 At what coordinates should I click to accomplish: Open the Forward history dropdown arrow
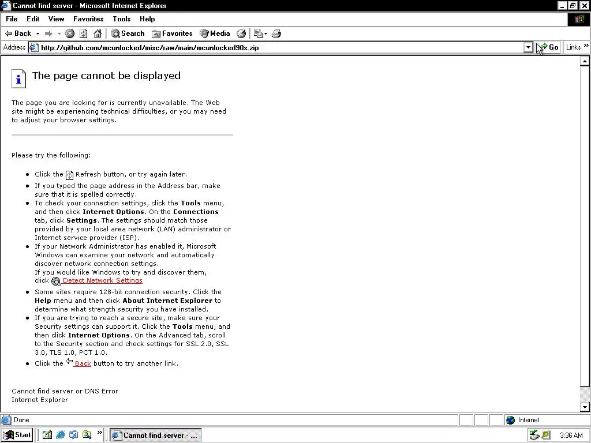click(59, 34)
